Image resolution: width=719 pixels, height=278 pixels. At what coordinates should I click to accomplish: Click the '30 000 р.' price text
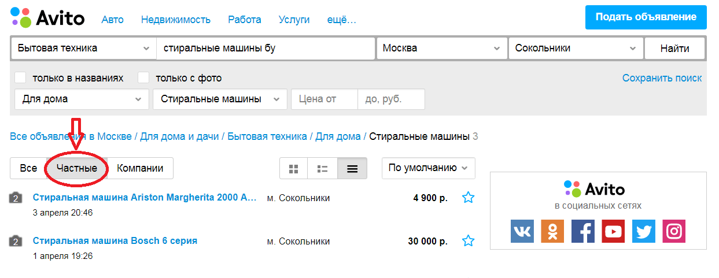click(x=427, y=241)
